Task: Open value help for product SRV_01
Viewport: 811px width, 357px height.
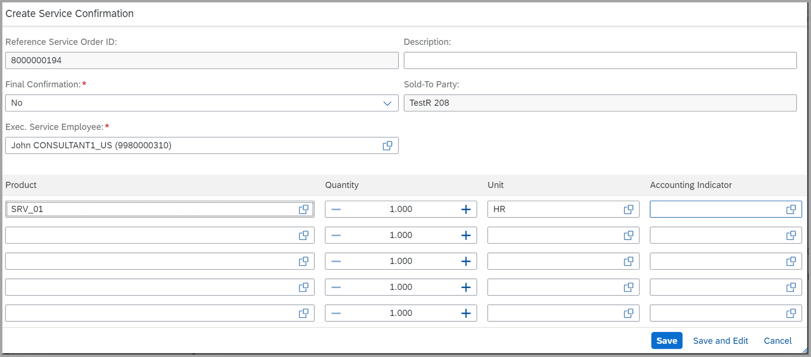Action: [x=304, y=209]
